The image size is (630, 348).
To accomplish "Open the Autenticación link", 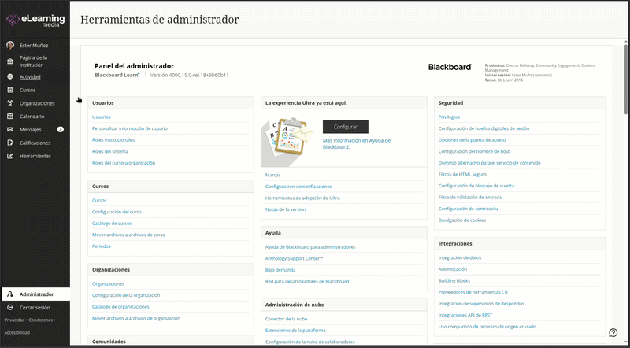I will [x=453, y=269].
